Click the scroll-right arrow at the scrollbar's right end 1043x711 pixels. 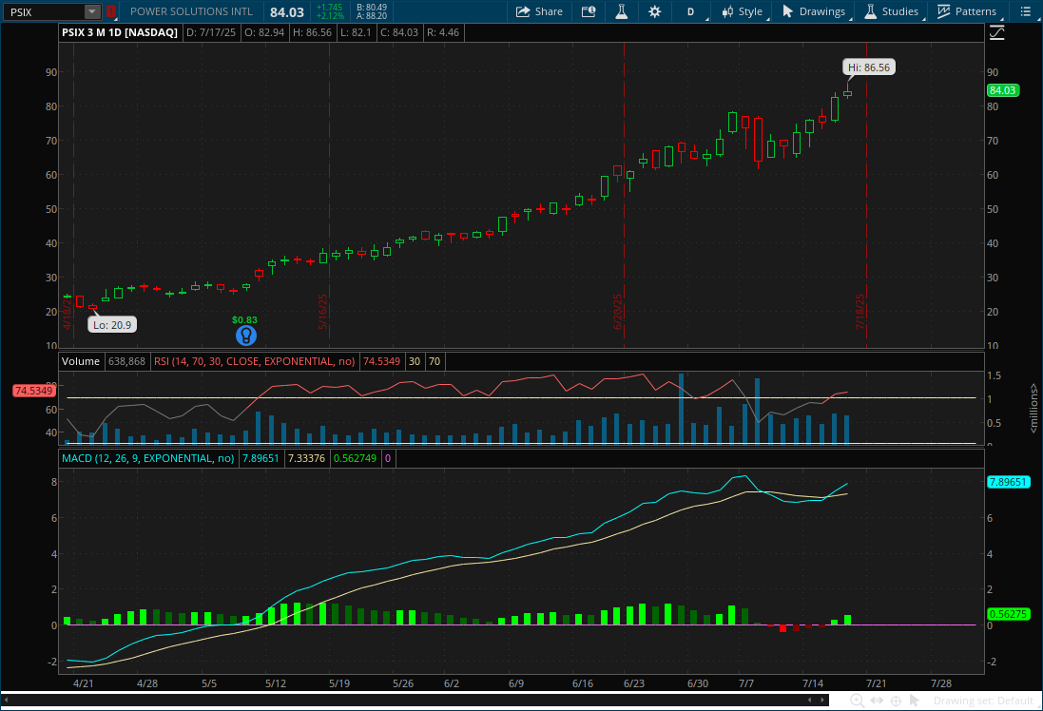[x=823, y=700]
